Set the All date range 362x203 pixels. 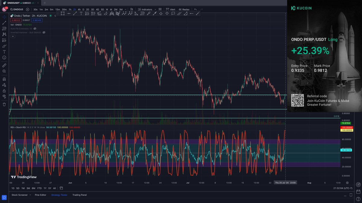[54, 188]
